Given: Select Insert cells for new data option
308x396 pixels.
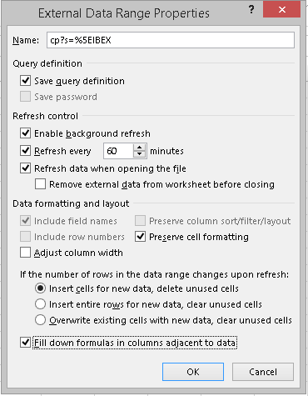Looking at the screenshot, I should click(40, 288).
